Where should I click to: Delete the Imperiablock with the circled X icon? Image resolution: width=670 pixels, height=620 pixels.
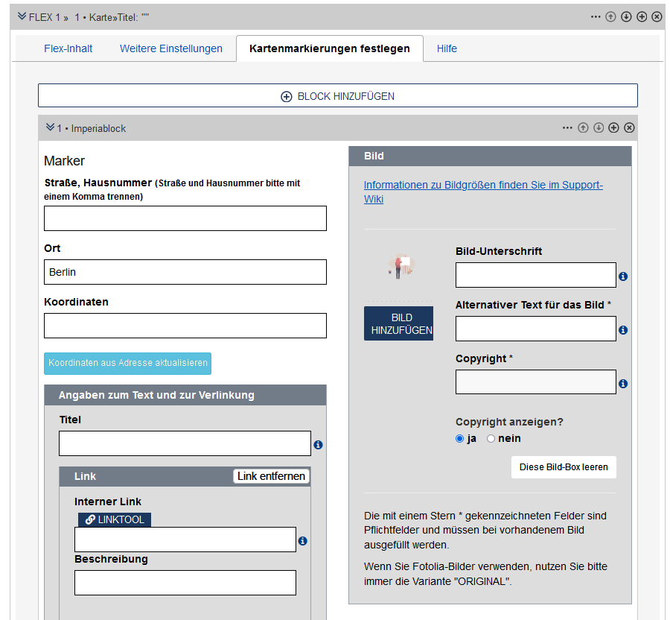coord(629,127)
